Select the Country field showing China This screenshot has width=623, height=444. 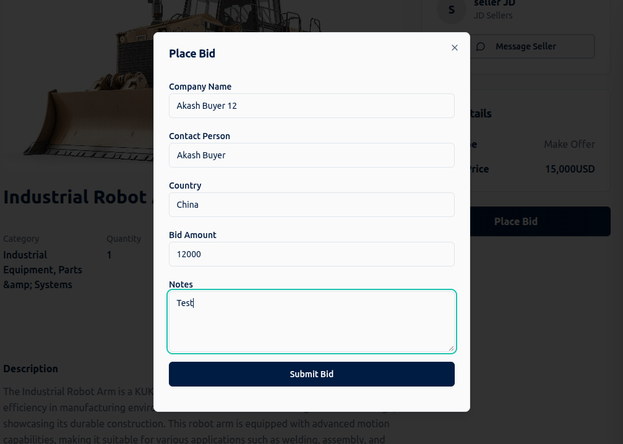(x=311, y=205)
